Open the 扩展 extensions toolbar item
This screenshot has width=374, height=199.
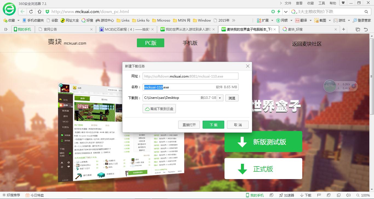point(263,20)
